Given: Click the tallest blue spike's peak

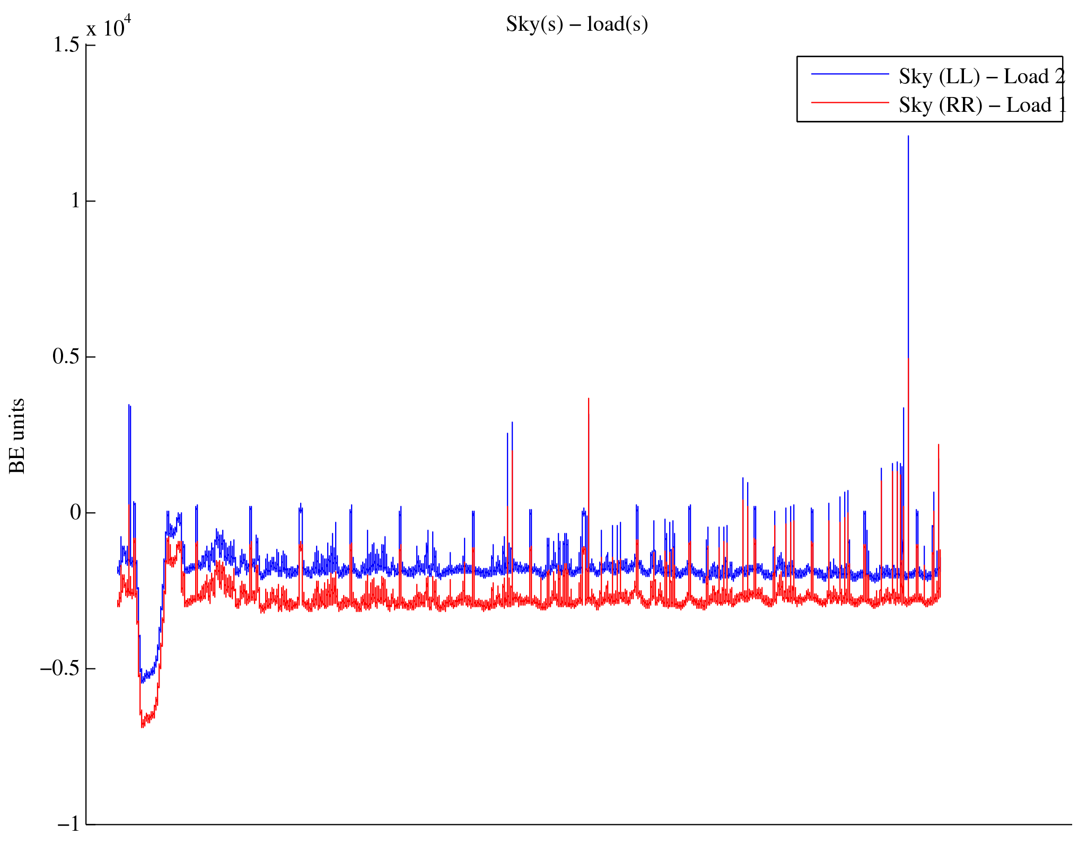Looking at the screenshot, I should pyautogui.click(x=908, y=137).
